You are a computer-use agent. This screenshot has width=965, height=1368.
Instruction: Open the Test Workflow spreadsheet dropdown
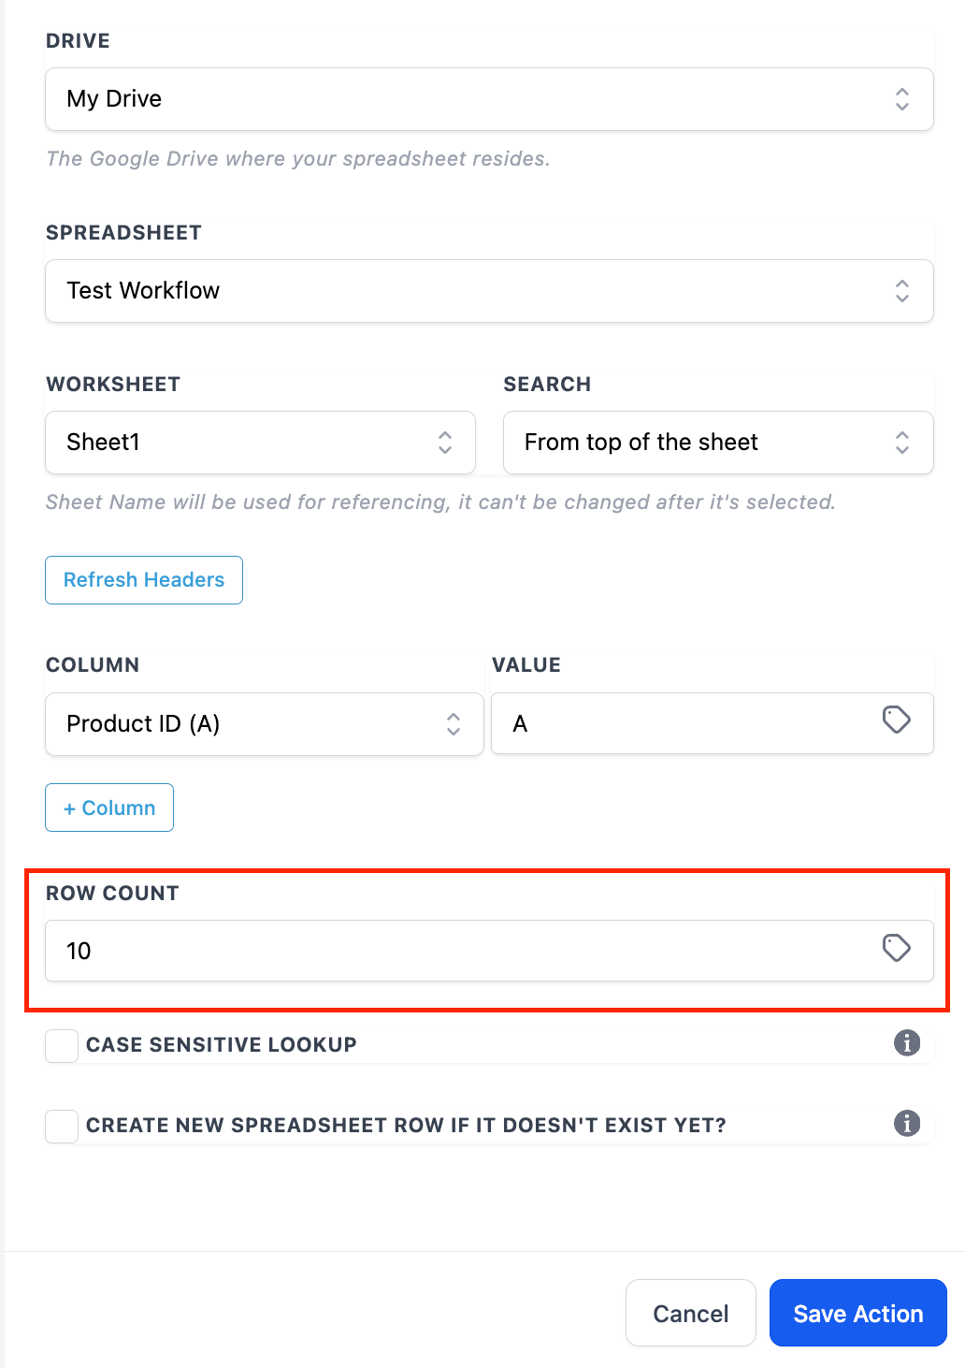(x=468, y=291)
